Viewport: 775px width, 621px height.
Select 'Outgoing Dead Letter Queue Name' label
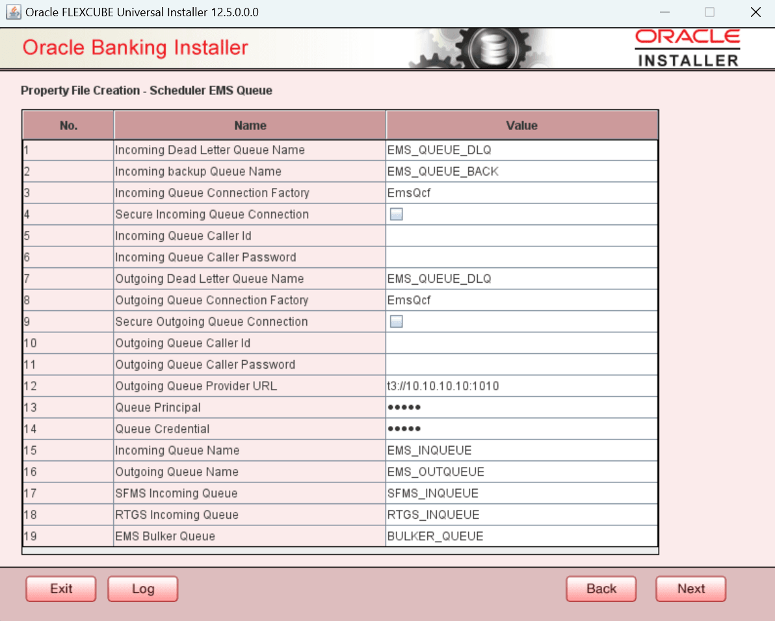(209, 279)
